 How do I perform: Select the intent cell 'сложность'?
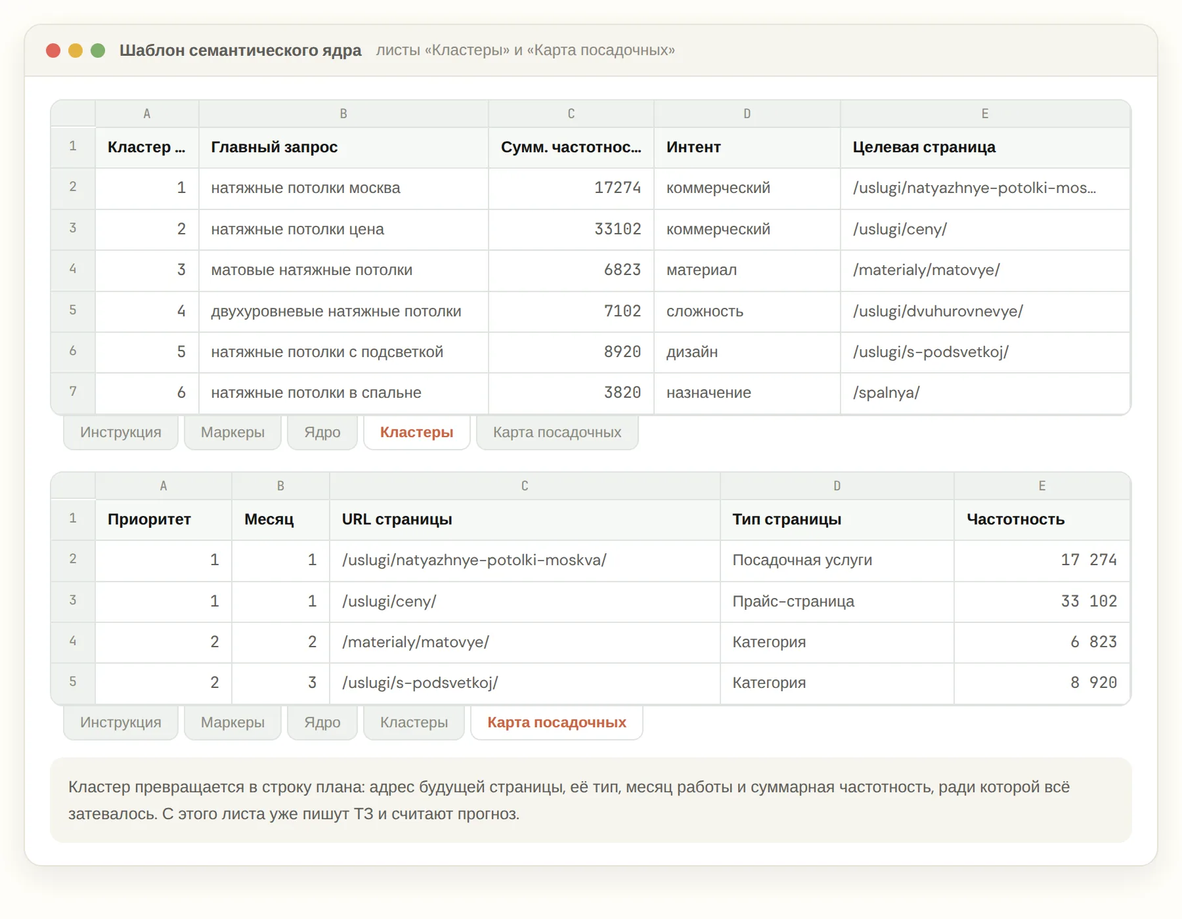747,312
